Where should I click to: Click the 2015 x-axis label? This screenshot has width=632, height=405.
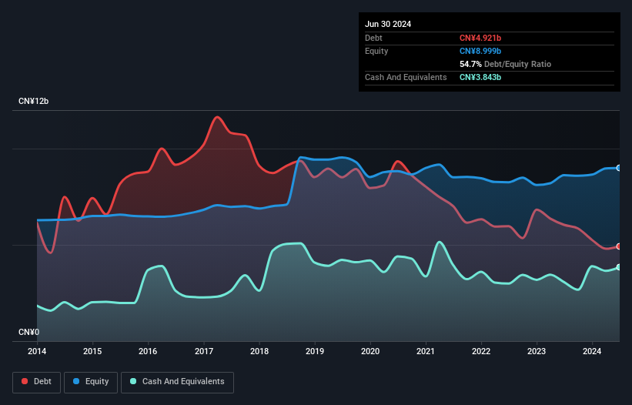tap(92, 351)
